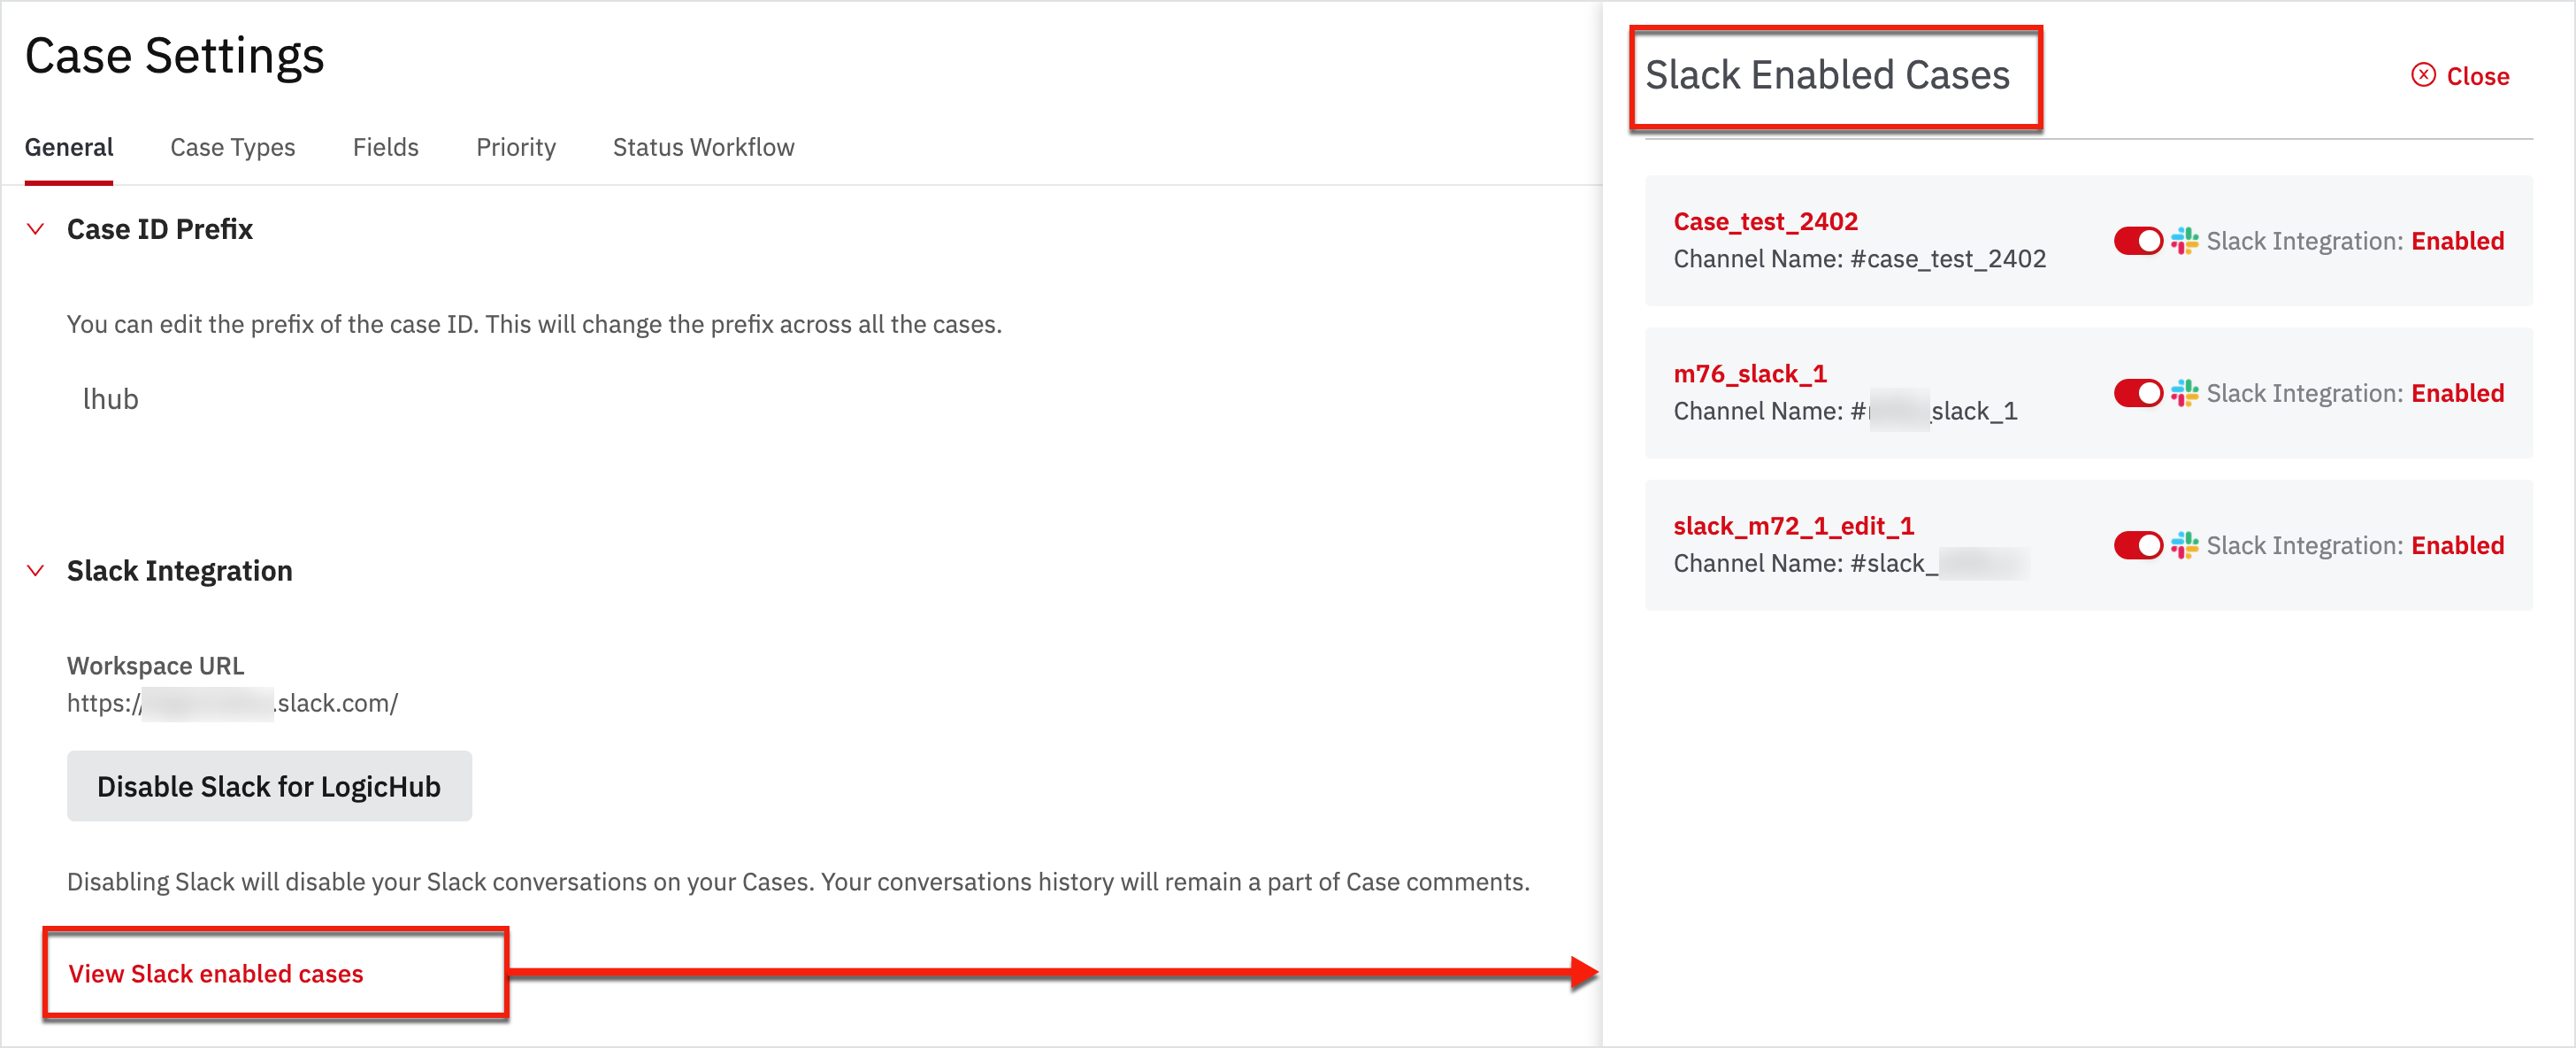Select the General tab
The height and width of the screenshot is (1048, 2576).
pos(69,147)
